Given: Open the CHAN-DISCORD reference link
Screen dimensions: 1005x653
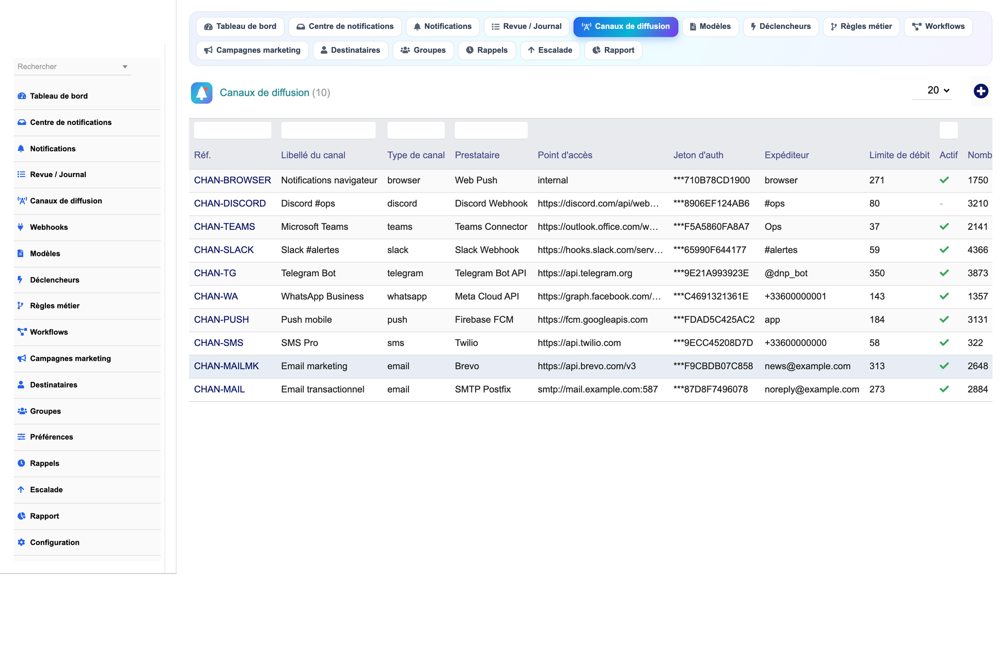Looking at the screenshot, I should (230, 203).
